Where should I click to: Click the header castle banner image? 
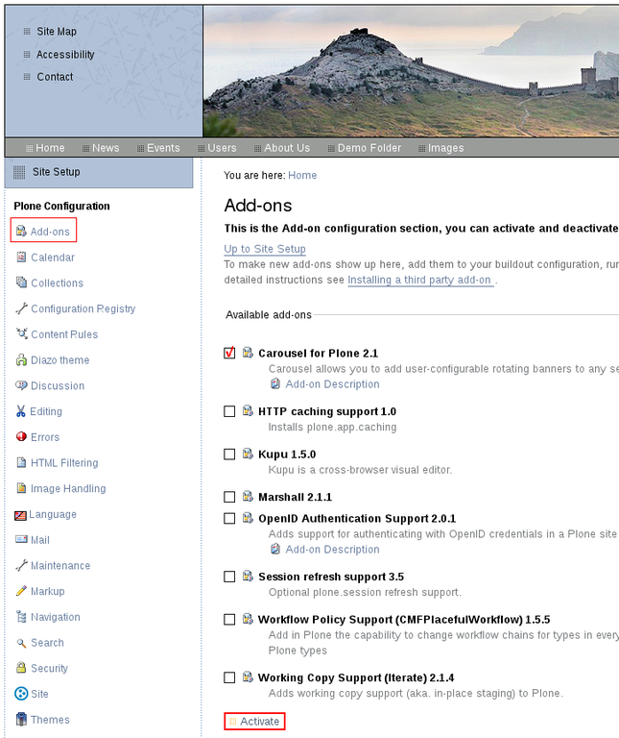point(412,71)
